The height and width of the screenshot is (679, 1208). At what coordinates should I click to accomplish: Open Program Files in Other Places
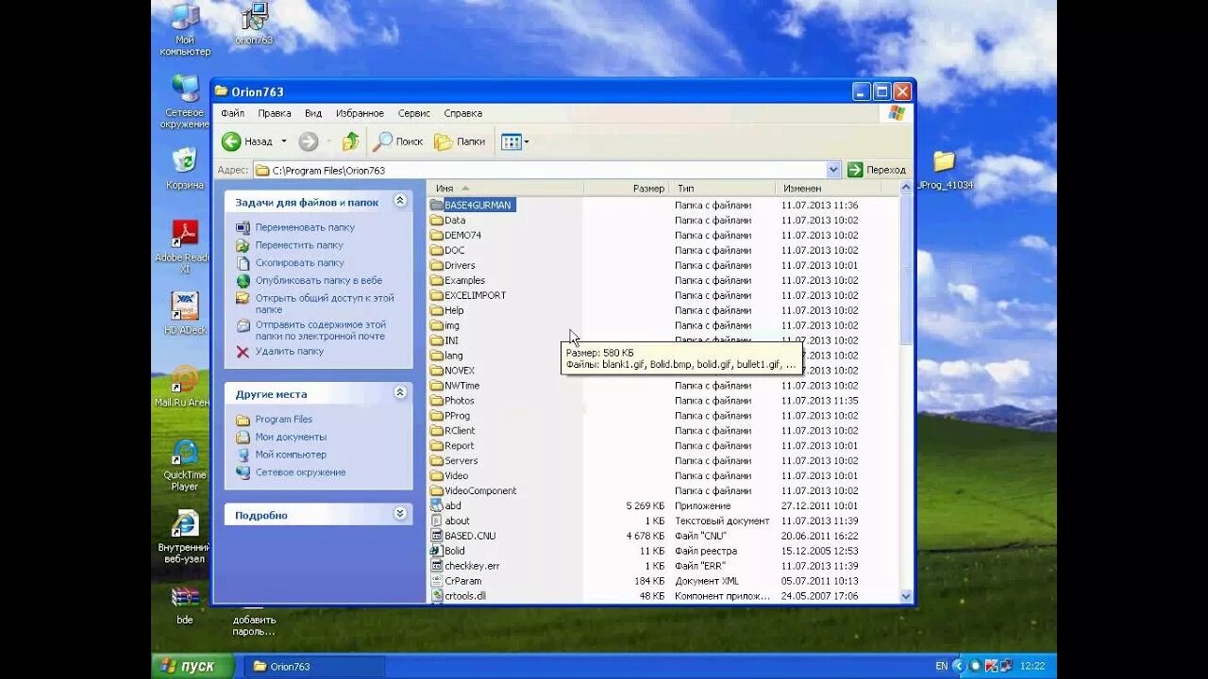pos(283,420)
